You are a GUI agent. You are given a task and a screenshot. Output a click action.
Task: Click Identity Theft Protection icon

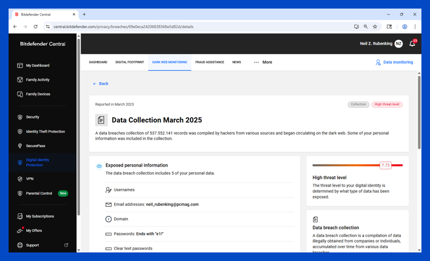coord(20,131)
